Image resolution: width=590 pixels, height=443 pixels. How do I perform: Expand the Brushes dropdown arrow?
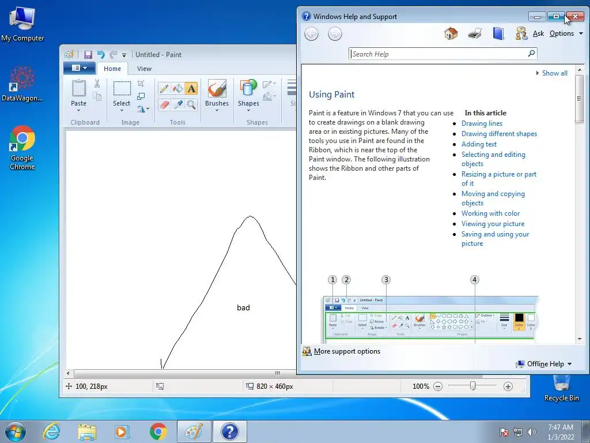point(217,110)
